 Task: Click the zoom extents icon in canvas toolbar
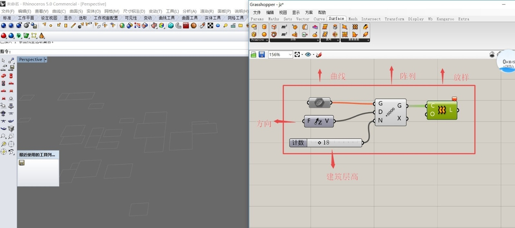297,55
